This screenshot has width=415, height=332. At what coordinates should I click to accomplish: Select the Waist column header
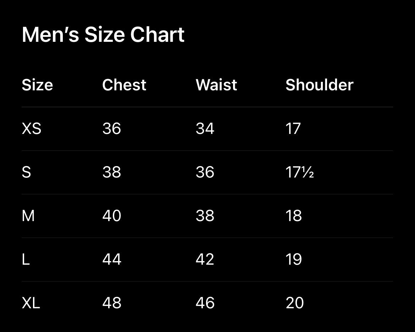point(216,85)
